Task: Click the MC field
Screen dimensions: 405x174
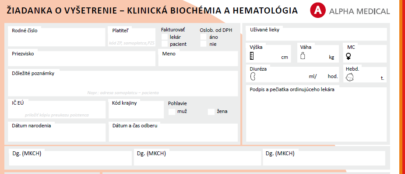Action: pos(365,53)
